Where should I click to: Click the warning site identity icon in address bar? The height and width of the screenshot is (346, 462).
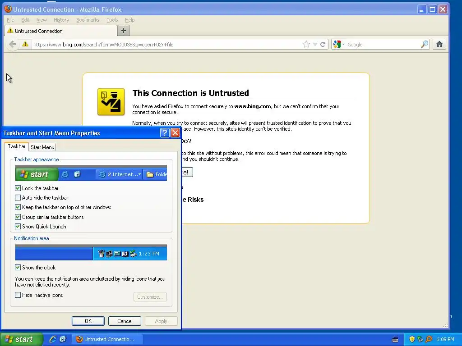tap(25, 44)
